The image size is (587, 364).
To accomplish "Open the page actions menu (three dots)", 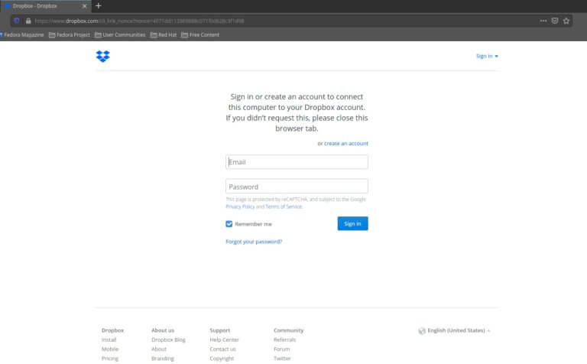I will click(543, 21).
